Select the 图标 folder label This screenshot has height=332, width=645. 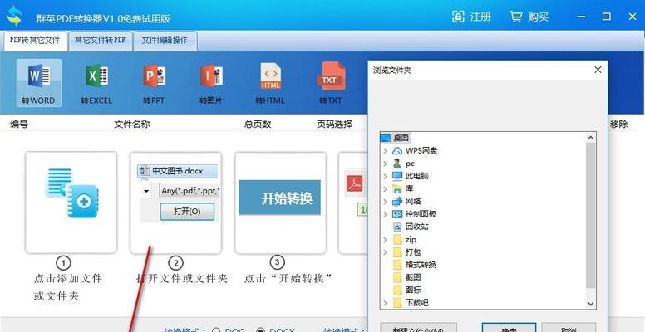click(413, 290)
